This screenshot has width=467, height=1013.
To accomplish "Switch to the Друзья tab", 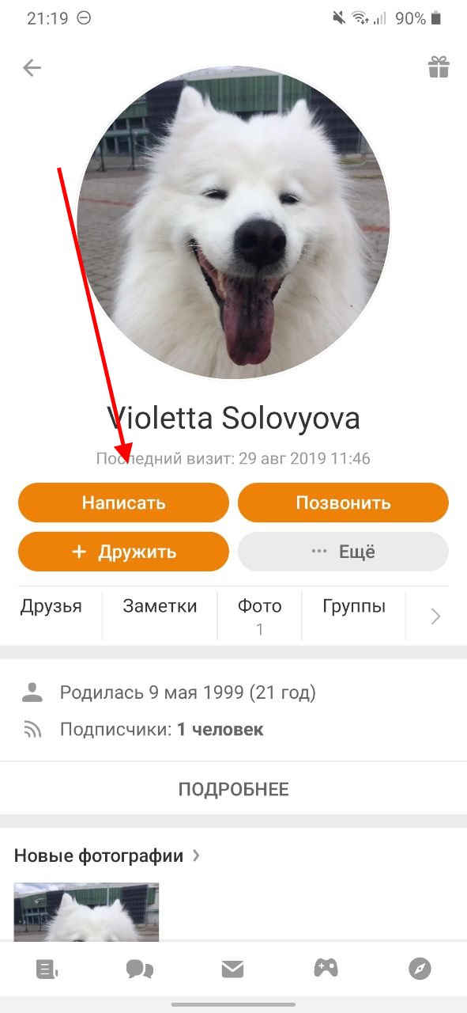I will [51, 607].
